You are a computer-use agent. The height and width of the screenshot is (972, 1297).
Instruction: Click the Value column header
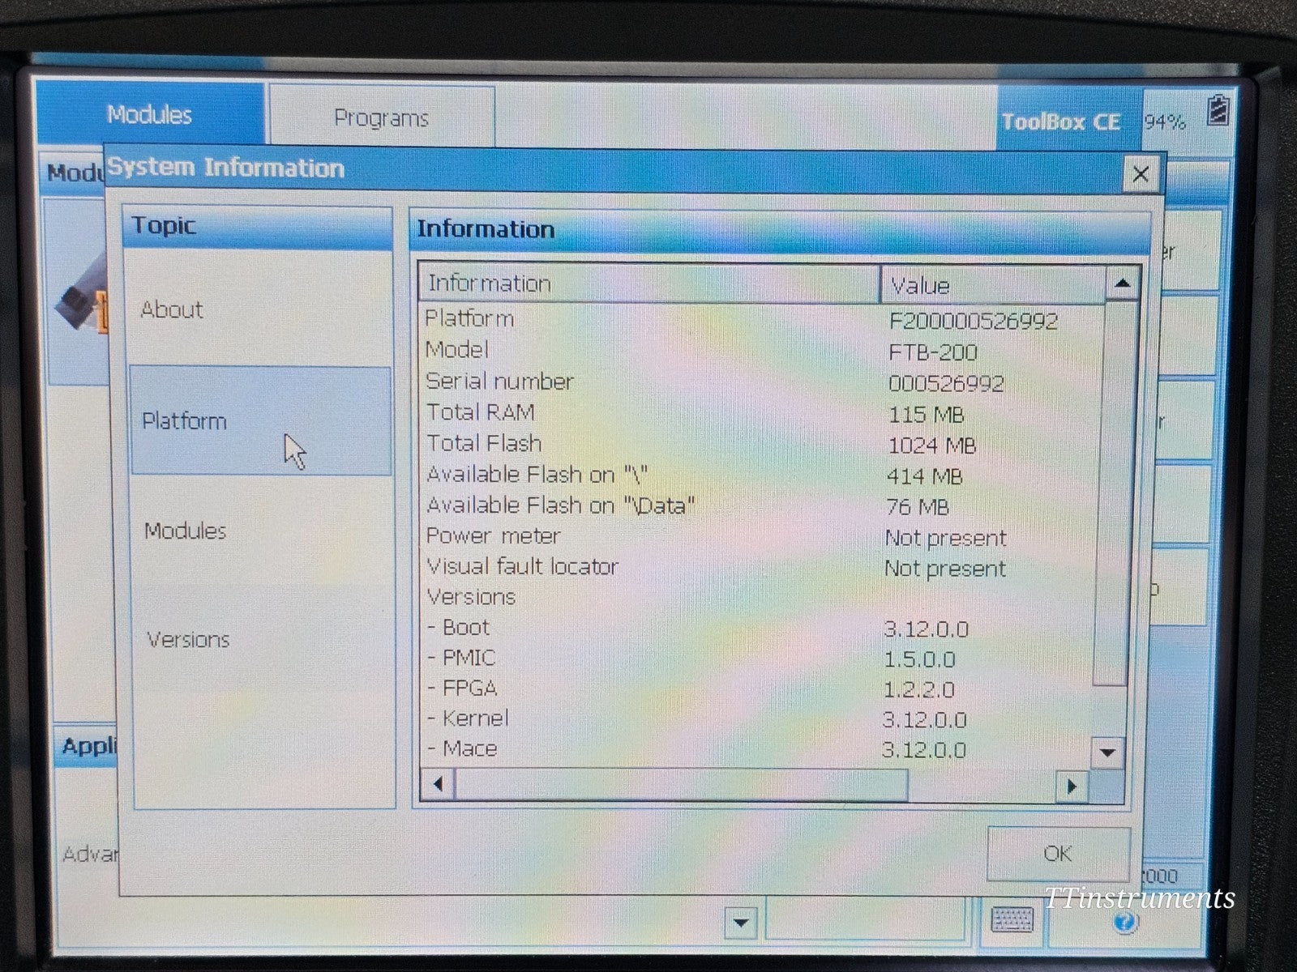click(920, 285)
